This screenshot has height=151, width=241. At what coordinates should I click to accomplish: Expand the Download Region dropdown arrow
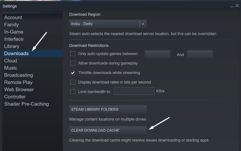click(x=143, y=24)
